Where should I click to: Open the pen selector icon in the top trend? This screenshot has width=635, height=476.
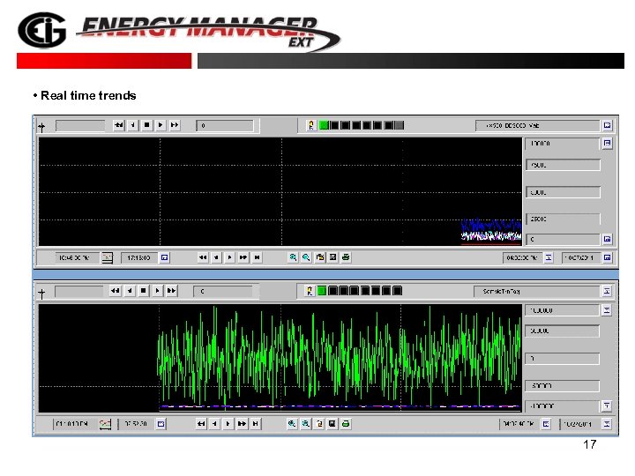(311, 125)
